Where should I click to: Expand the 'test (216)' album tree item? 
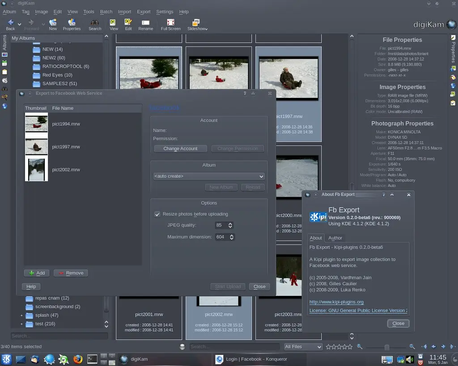pyautogui.click(x=21, y=324)
